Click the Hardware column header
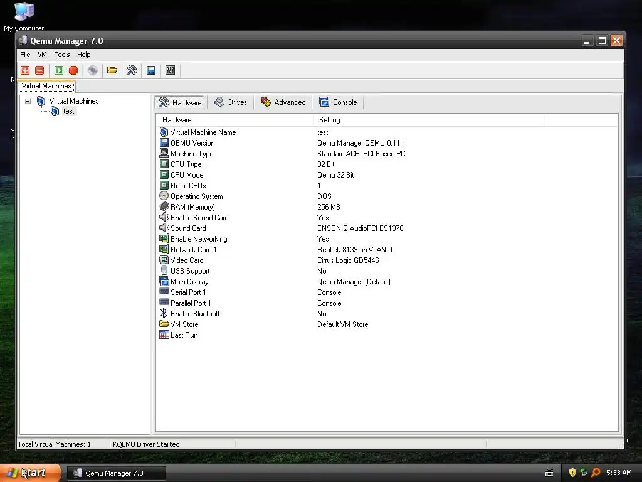The height and width of the screenshot is (482, 642). (x=234, y=120)
